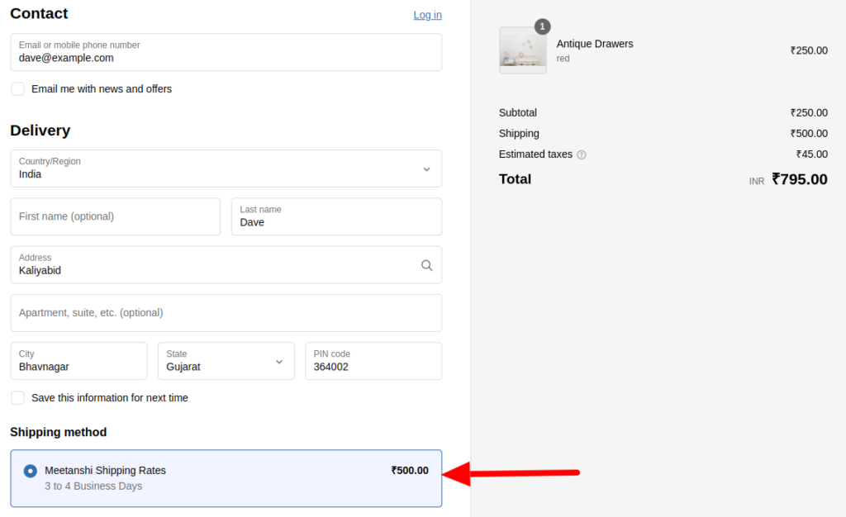Click the Delivery heading

point(40,130)
